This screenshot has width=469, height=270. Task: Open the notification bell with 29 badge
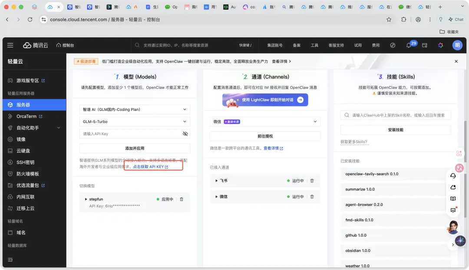409,45
